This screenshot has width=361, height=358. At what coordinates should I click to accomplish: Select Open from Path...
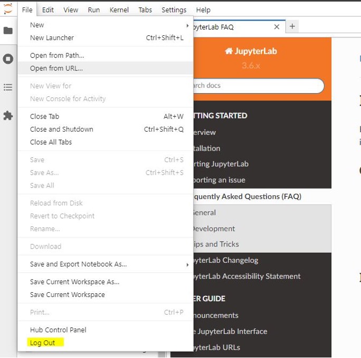pos(106,55)
